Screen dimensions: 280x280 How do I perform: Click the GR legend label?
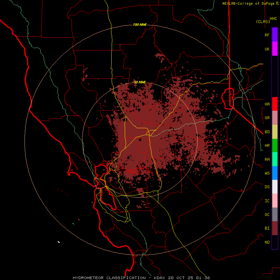click(x=267, y=118)
